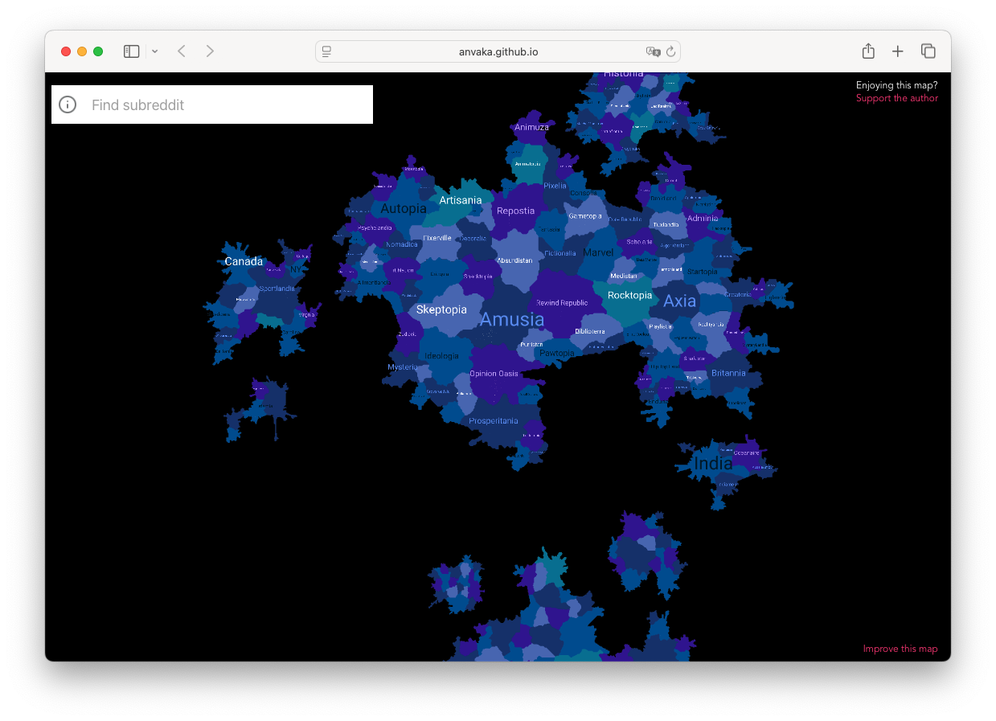This screenshot has width=996, height=721.
Task: Open the Share button in toolbar
Action: click(868, 51)
